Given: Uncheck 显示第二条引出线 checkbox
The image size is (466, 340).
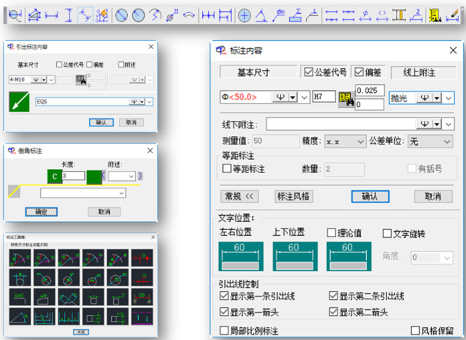Looking at the screenshot, I should [333, 296].
